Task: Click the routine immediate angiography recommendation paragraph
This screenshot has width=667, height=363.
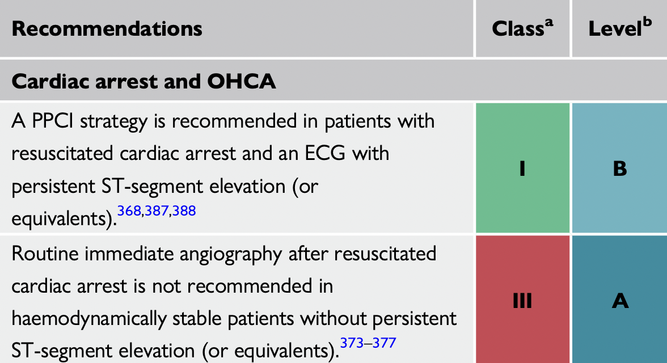Action: tap(227, 286)
